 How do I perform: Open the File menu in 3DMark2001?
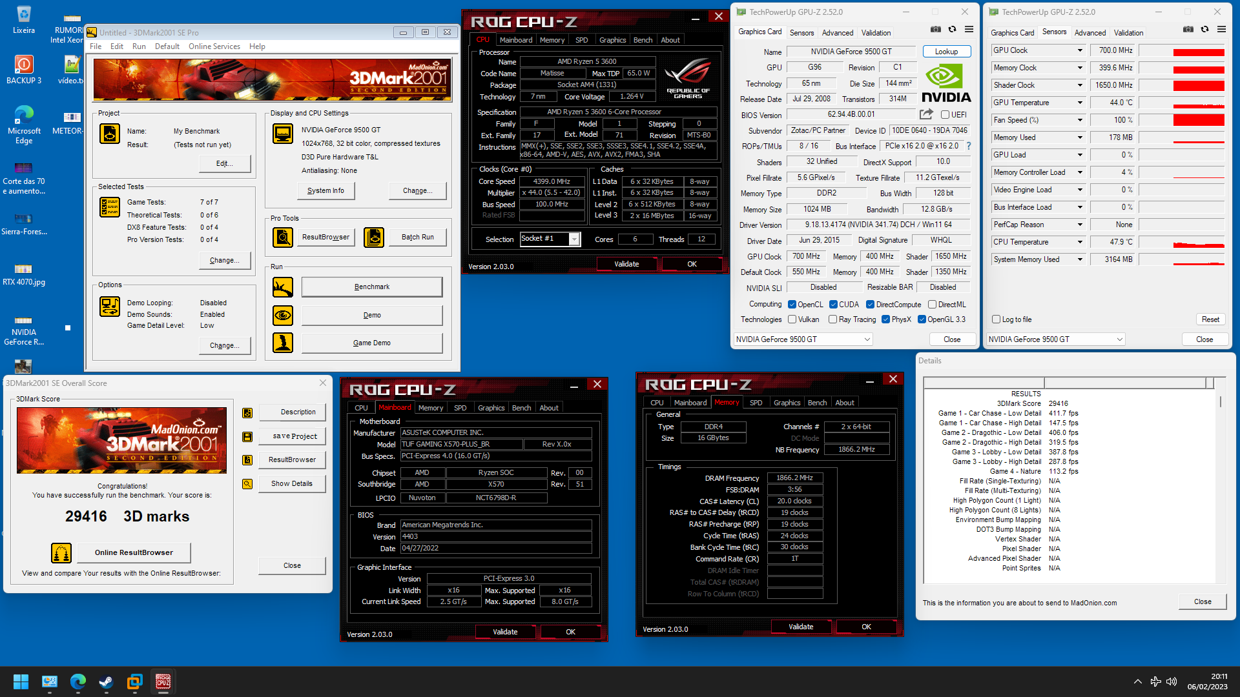coord(96,46)
